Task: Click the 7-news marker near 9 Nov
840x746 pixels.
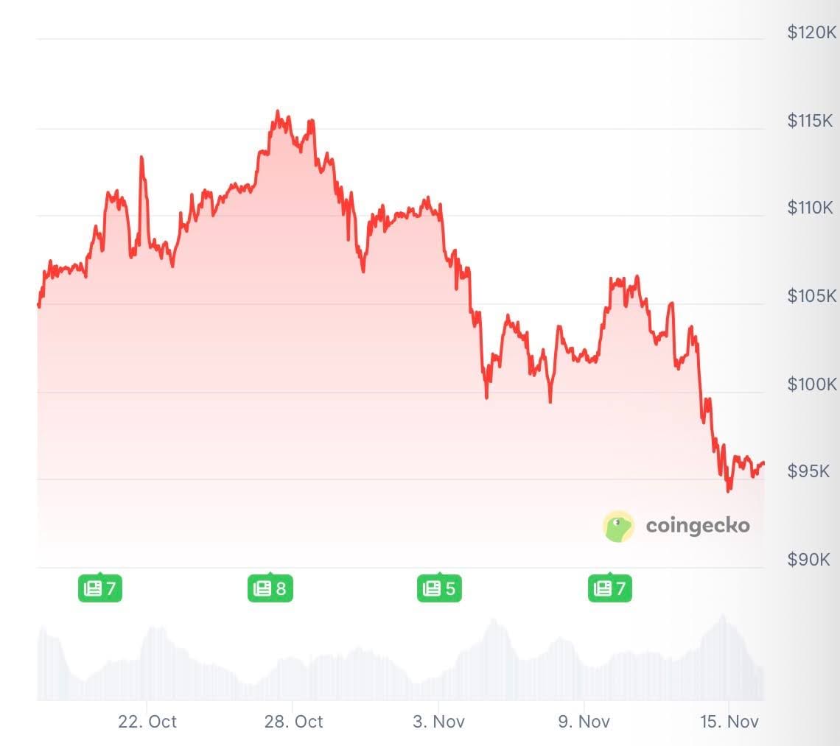Action: click(609, 588)
